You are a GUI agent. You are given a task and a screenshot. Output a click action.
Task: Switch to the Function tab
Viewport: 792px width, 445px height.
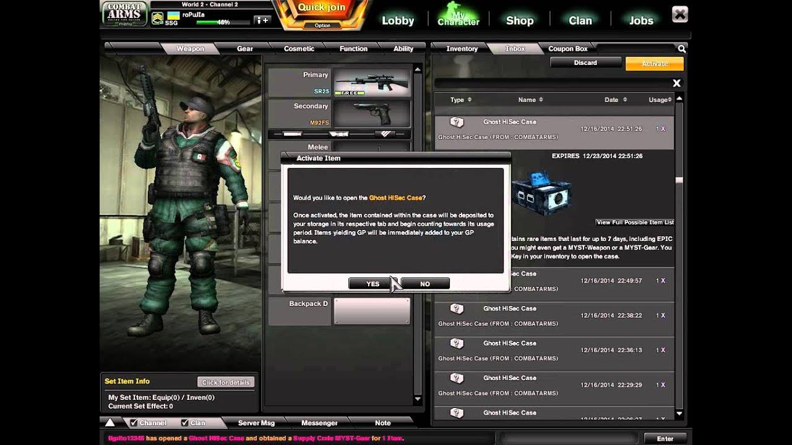[353, 49]
